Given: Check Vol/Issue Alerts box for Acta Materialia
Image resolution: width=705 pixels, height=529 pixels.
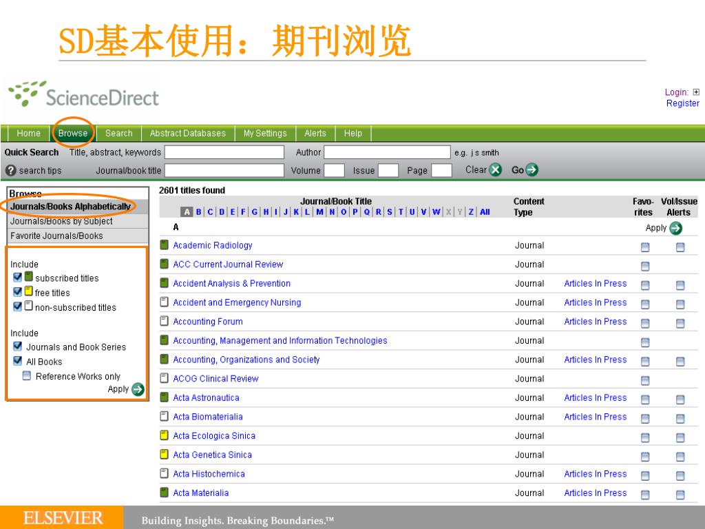Looking at the screenshot, I should (680, 495).
